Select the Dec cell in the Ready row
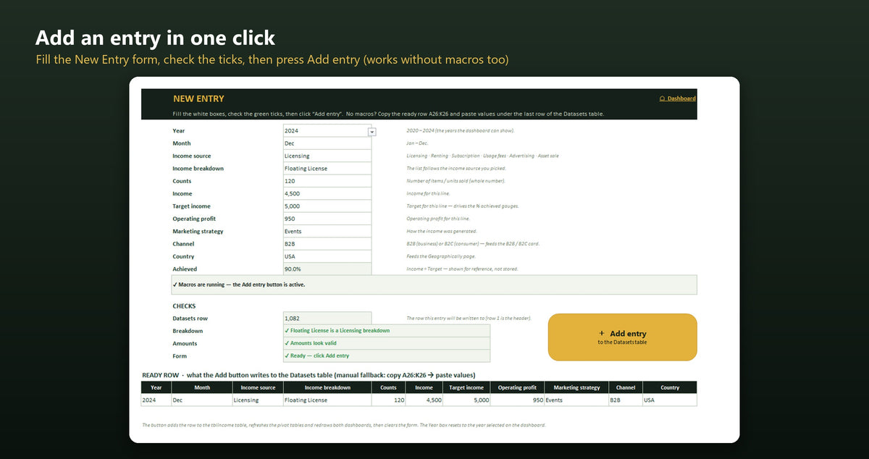Viewport: 869px width, 459px height. (202, 400)
